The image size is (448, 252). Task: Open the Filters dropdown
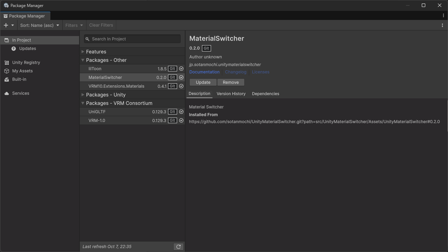click(74, 25)
